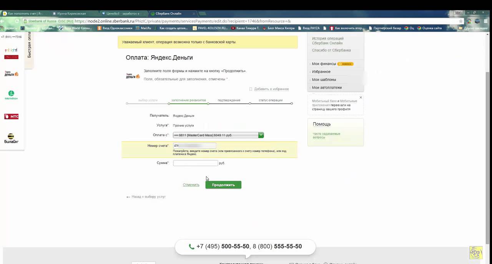Viewport: 492px width, 264px height.
Task: Go back via Назад к выбору услуг
Action: [x=148, y=196]
